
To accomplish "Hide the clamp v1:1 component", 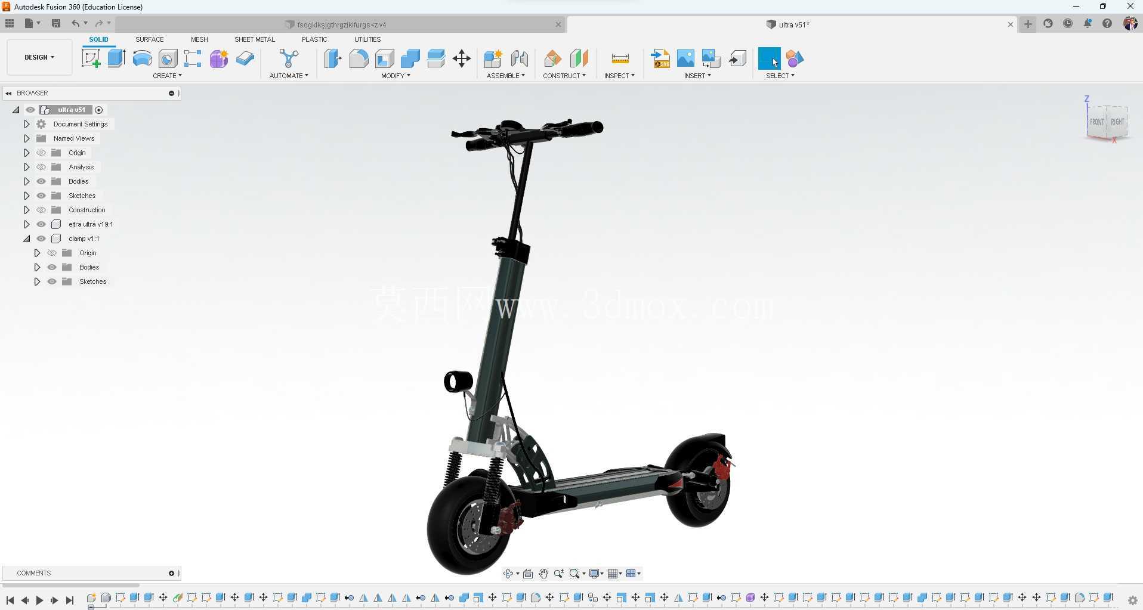I will pos(41,239).
